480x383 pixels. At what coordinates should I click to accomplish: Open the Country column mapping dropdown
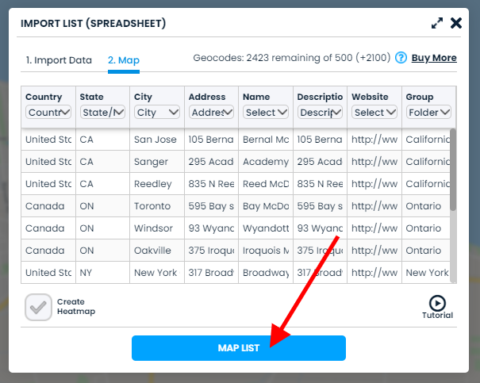(48, 113)
